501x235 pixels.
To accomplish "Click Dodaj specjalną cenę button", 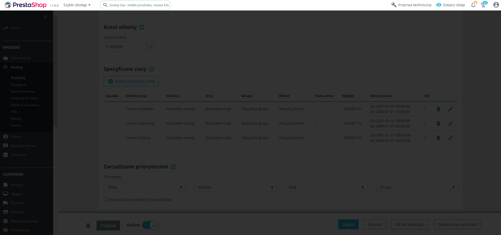I will point(131,81).
